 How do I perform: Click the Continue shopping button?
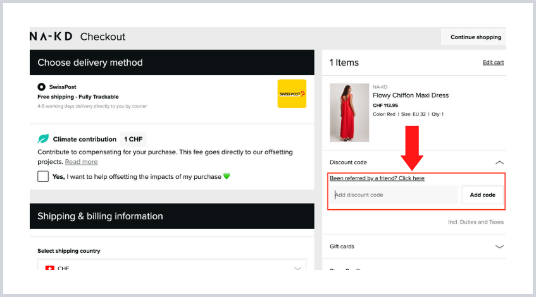(x=475, y=37)
